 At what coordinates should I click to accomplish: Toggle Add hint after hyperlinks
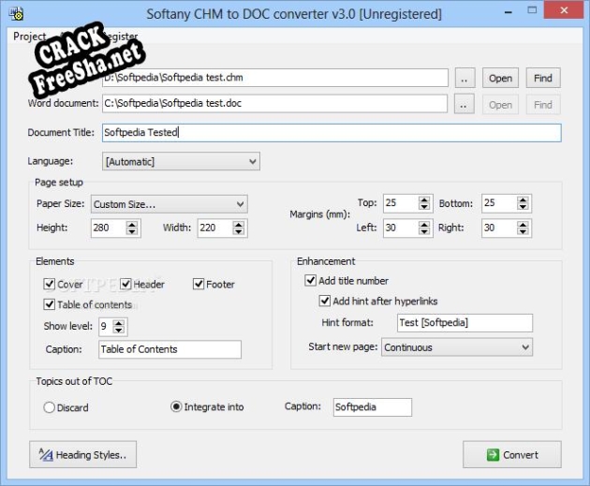click(x=326, y=302)
